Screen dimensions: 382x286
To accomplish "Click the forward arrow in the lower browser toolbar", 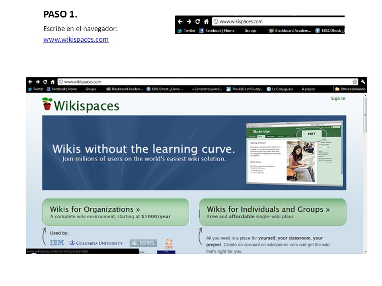I will click(x=37, y=82).
